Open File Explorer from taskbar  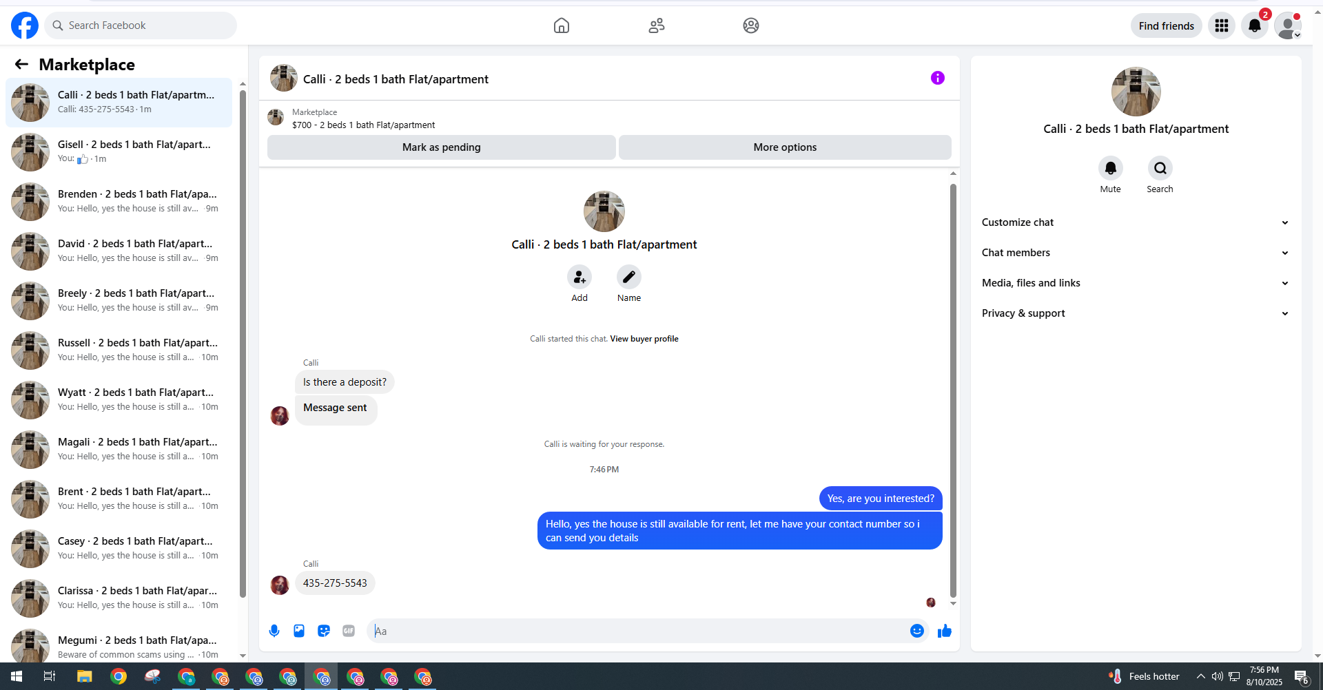(85, 676)
